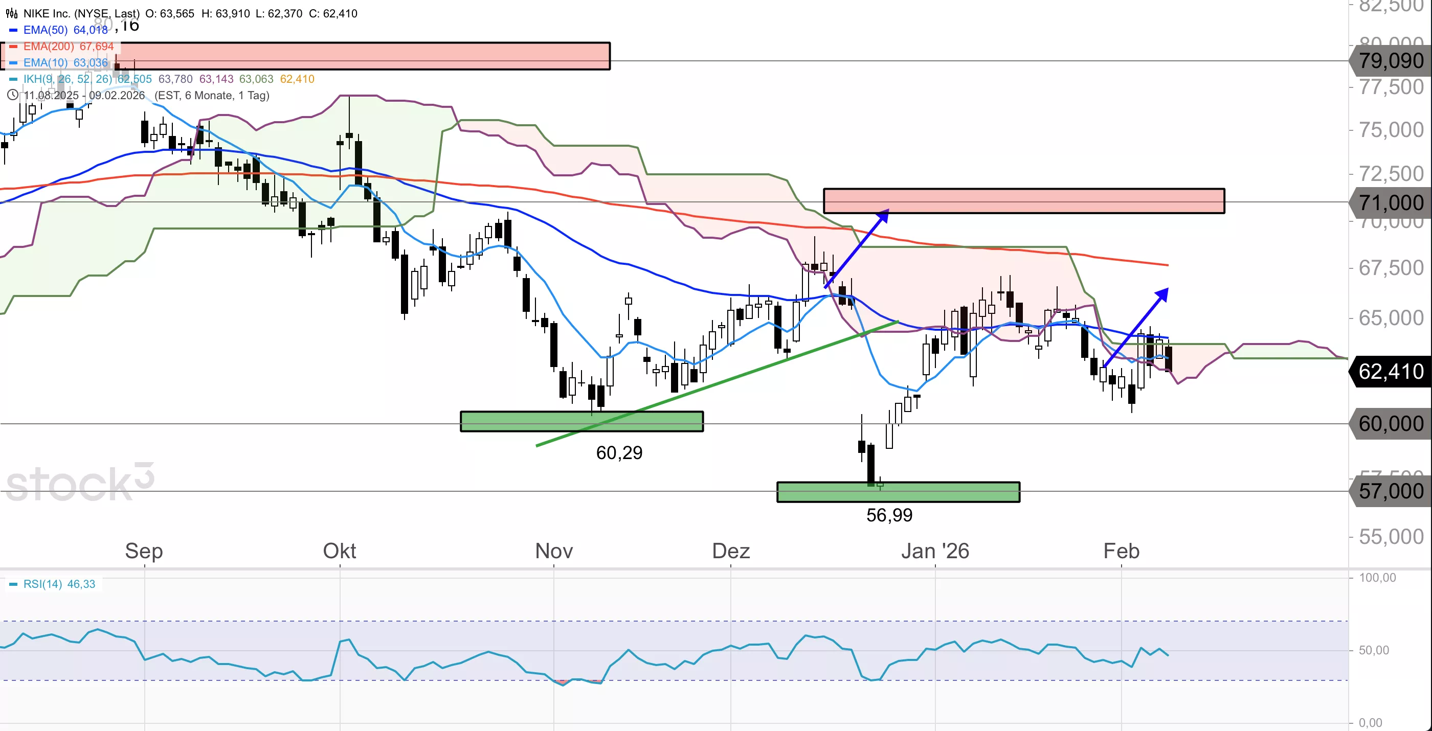
Task: Click the 79,090 price level label
Action: (1391, 60)
